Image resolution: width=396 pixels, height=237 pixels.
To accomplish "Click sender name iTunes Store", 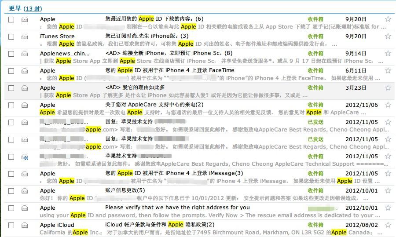I will (x=57, y=36).
